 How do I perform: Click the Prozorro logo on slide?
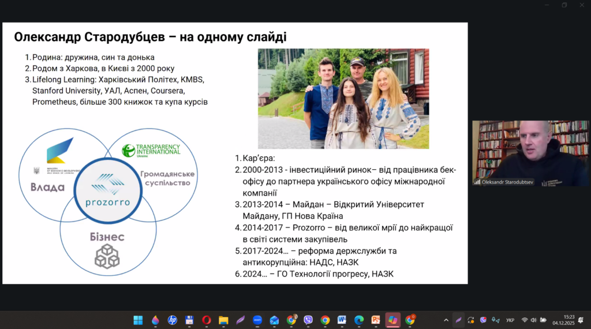[x=107, y=190]
